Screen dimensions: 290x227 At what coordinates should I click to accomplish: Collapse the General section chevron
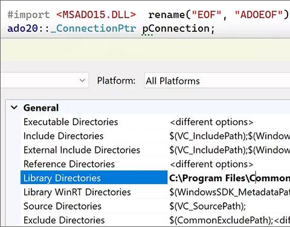[x=14, y=107]
